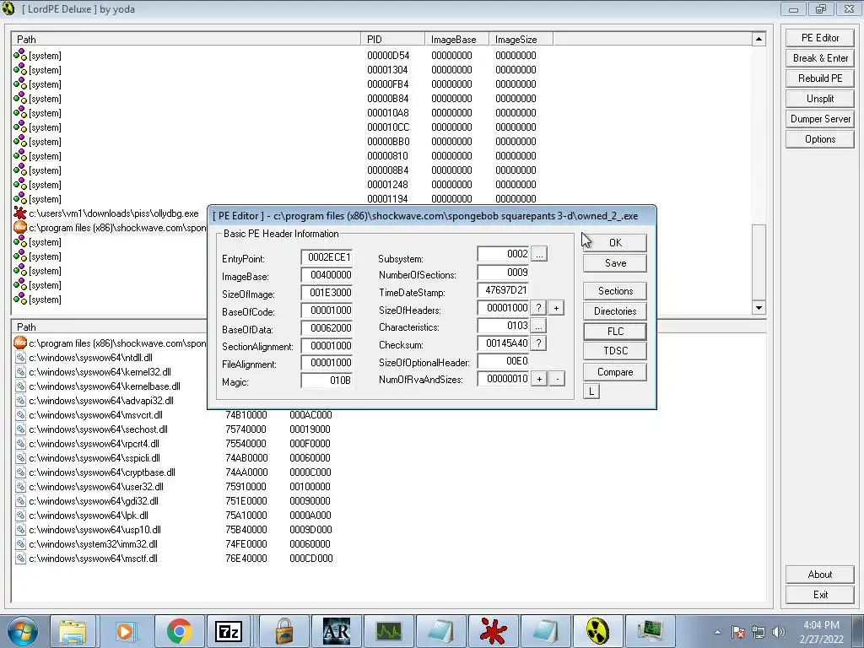Image resolution: width=864 pixels, height=648 pixels.
Task: Click the small L button
Action: coord(591,391)
